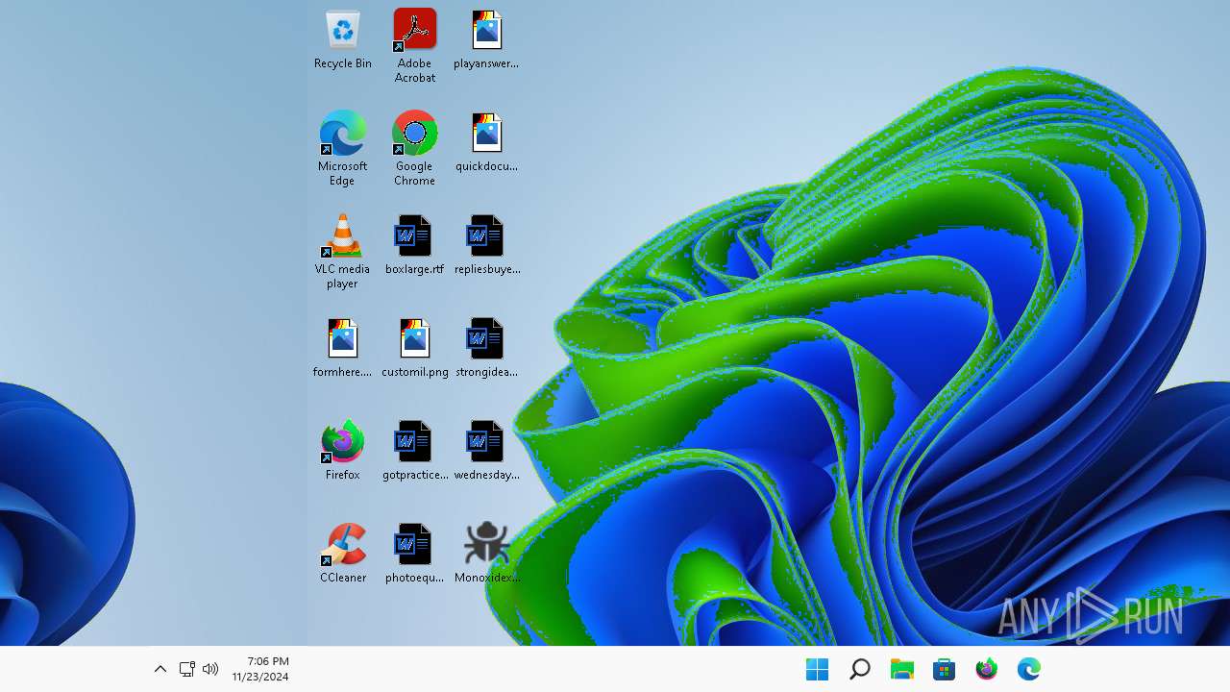The height and width of the screenshot is (692, 1230).
Task: Open taskbar Search
Action: (x=860, y=670)
